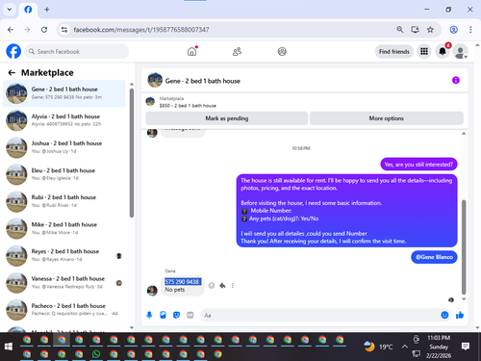Open the emoji picker in message box
This screenshot has height=361, width=481.
point(444,315)
